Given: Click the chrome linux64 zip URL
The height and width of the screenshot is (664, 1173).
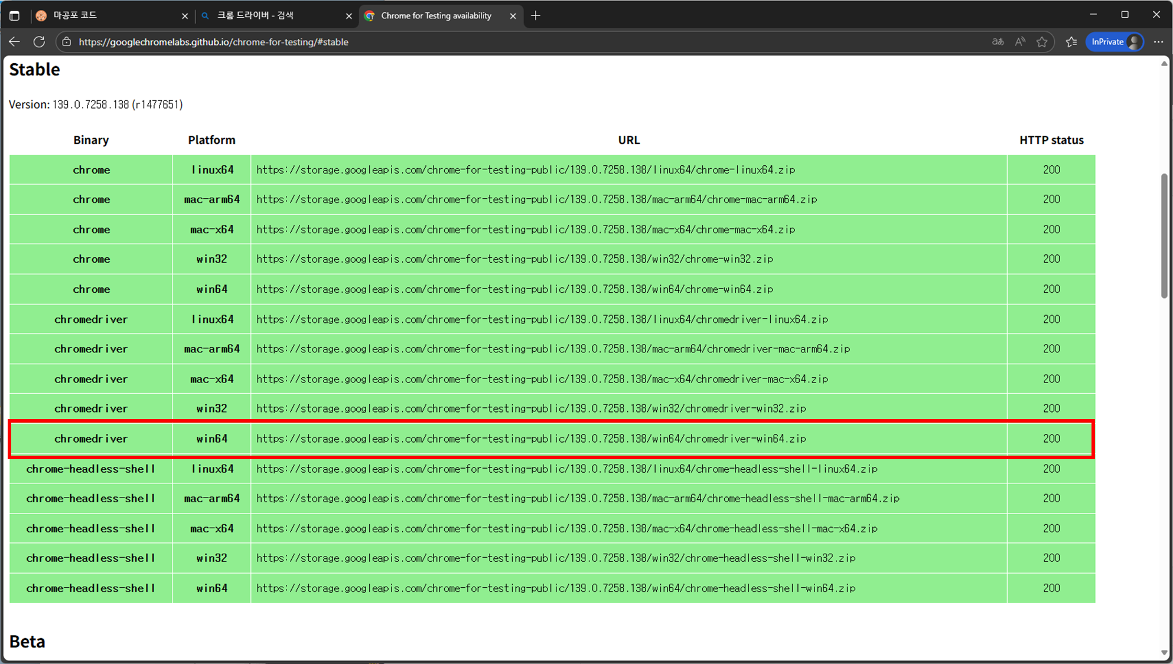Looking at the screenshot, I should tap(526, 170).
